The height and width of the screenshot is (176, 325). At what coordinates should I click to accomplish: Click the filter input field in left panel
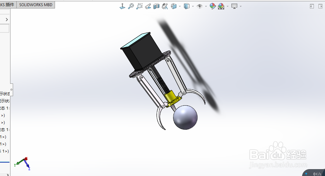pyautogui.click(x=4, y=28)
